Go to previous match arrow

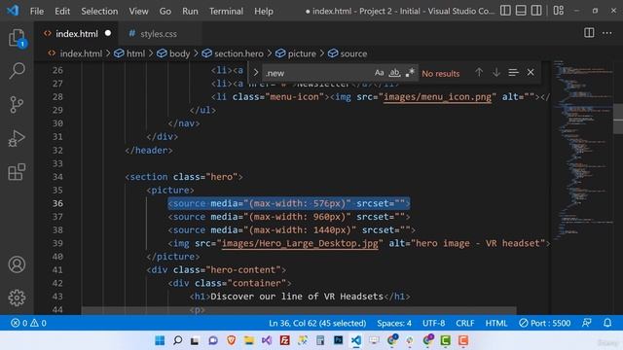tap(479, 73)
